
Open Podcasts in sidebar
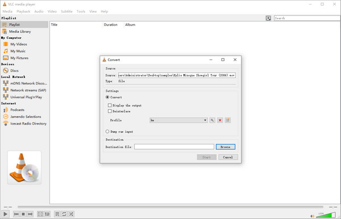pos(24,110)
